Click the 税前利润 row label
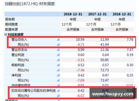This screenshot has width=139, height=101. click(18, 65)
